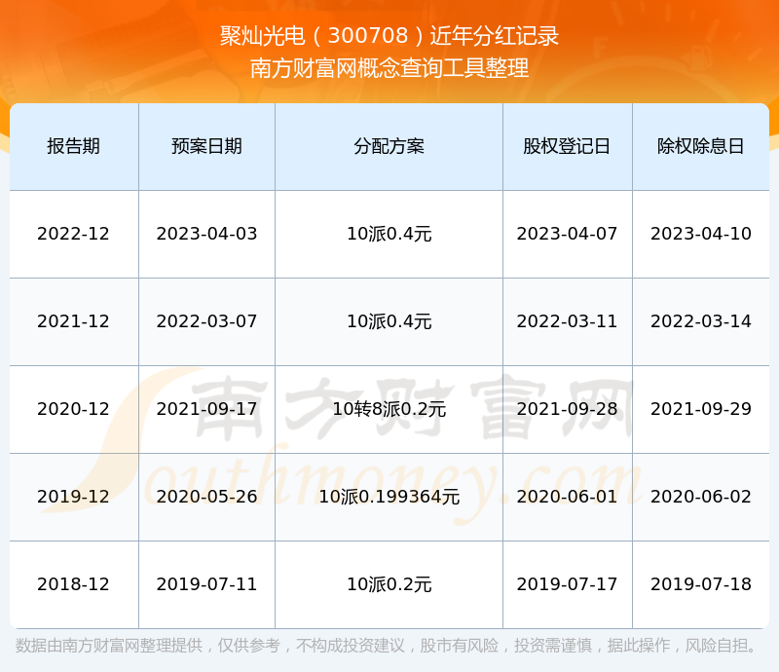Select the 股权登记日 column header

click(567, 146)
